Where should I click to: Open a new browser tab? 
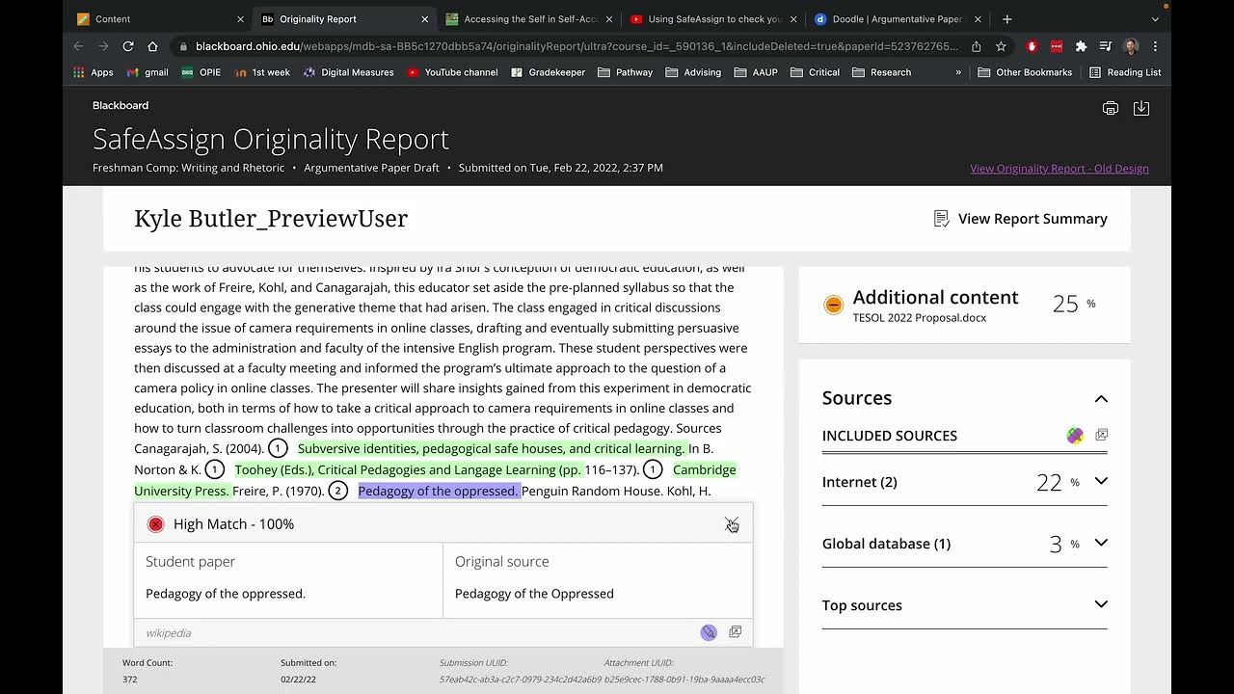click(x=1007, y=18)
